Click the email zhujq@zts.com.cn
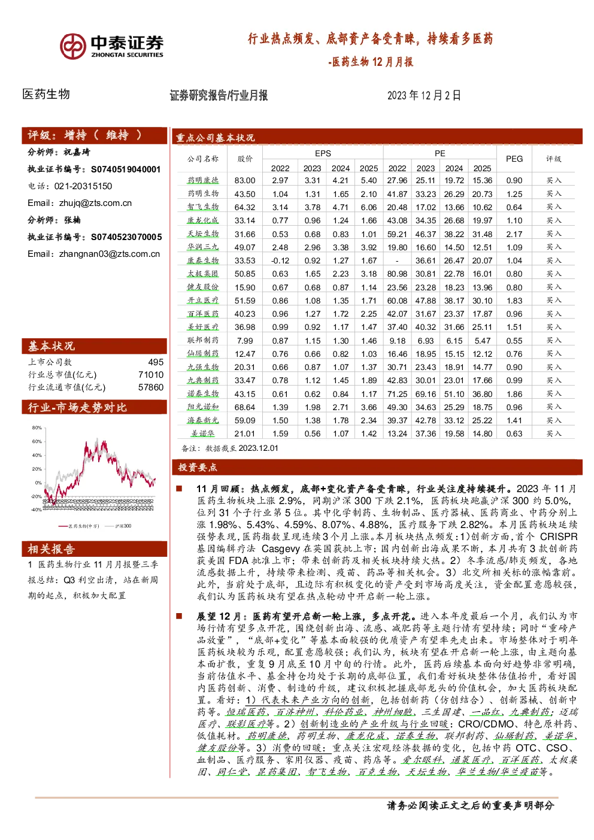Screen dimensions: 594x840 point(95,203)
